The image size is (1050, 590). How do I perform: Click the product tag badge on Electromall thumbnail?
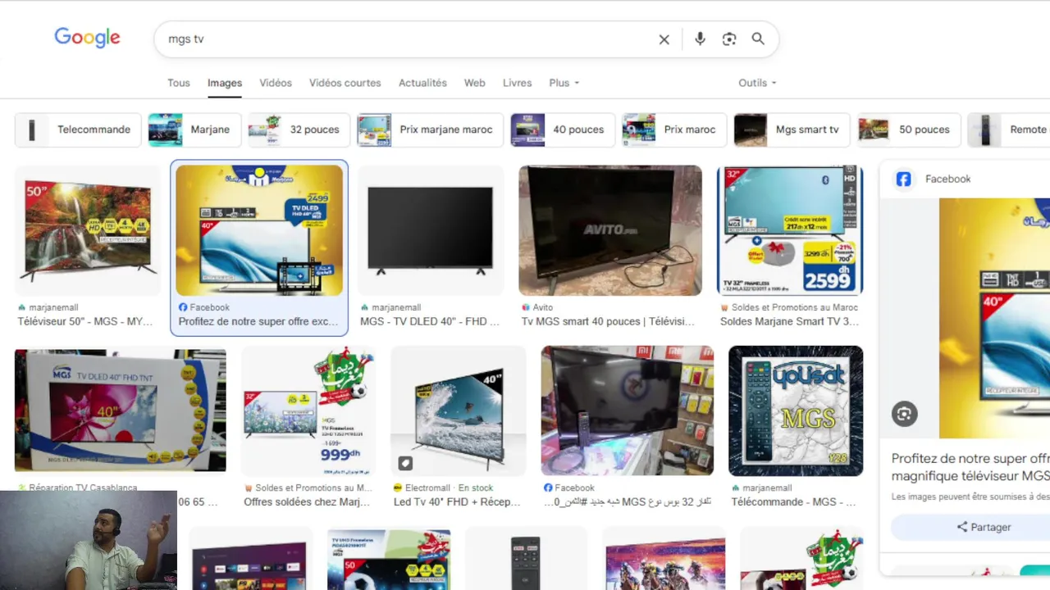[x=405, y=464]
